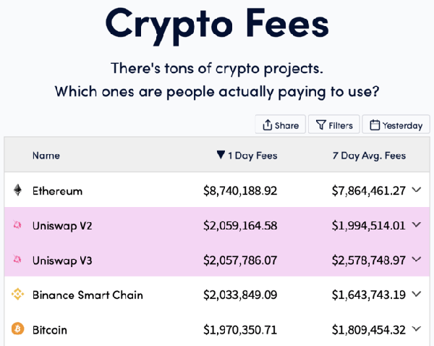
Task: Click the Uniswap V2 unicorn icon
Action: tap(17, 225)
